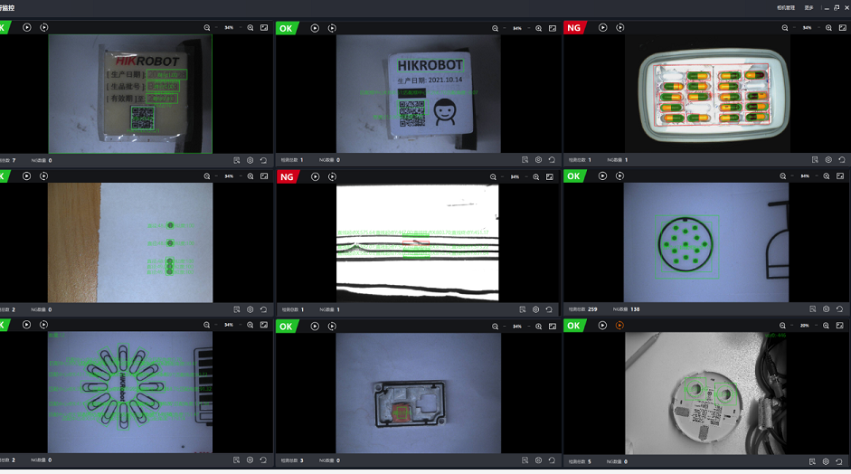Click the red NG badge on capsule panel
Viewport: 851px width, 474px height.
[x=574, y=28]
